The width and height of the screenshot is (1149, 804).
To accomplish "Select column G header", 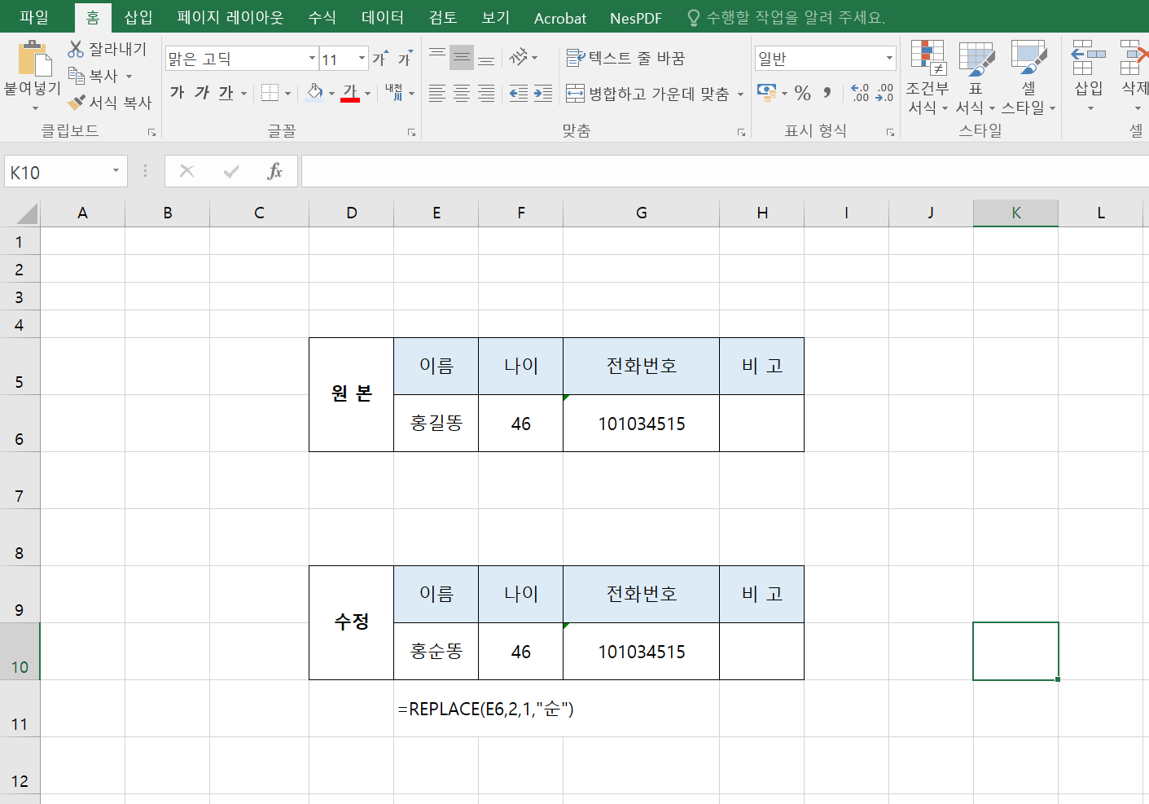I will coord(642,213).
